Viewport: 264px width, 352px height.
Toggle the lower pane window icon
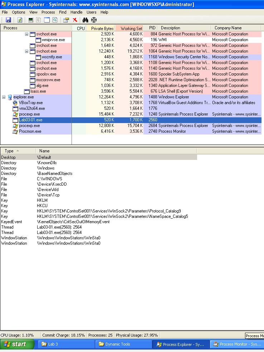pyautogui.click(x=47, y=20)
